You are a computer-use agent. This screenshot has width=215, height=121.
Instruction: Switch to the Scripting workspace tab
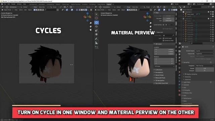(85, 4)
